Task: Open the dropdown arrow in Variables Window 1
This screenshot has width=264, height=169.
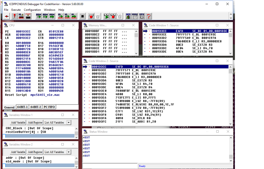Action: (x=69, y=123)
